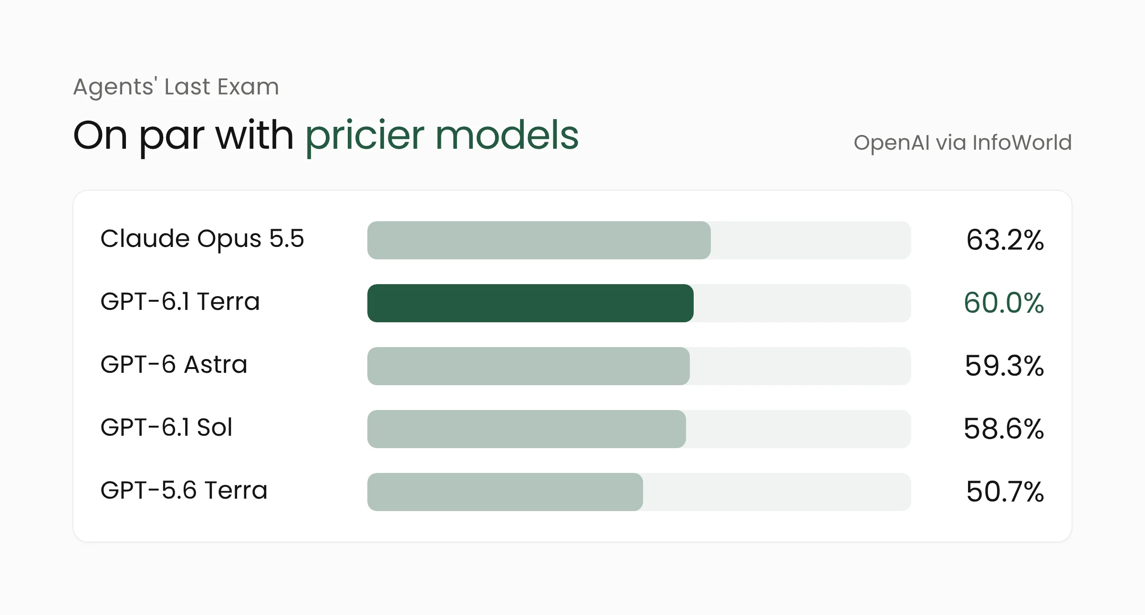Viewport: 1145px width, 615px height.
Task: Click the Claude Opus 5.5 label
Action: (202, 239)
